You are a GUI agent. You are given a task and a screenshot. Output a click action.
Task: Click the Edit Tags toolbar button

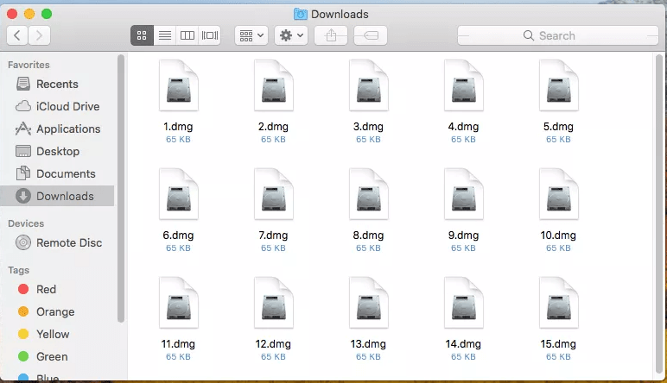(x=371, y=35)
